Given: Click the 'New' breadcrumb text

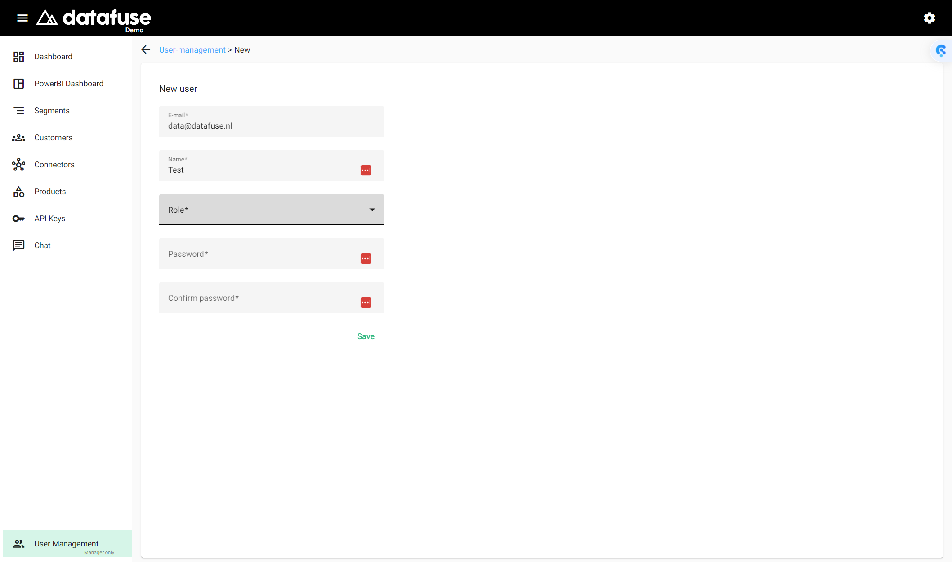Looking at the screenshot, I should 242,50.
